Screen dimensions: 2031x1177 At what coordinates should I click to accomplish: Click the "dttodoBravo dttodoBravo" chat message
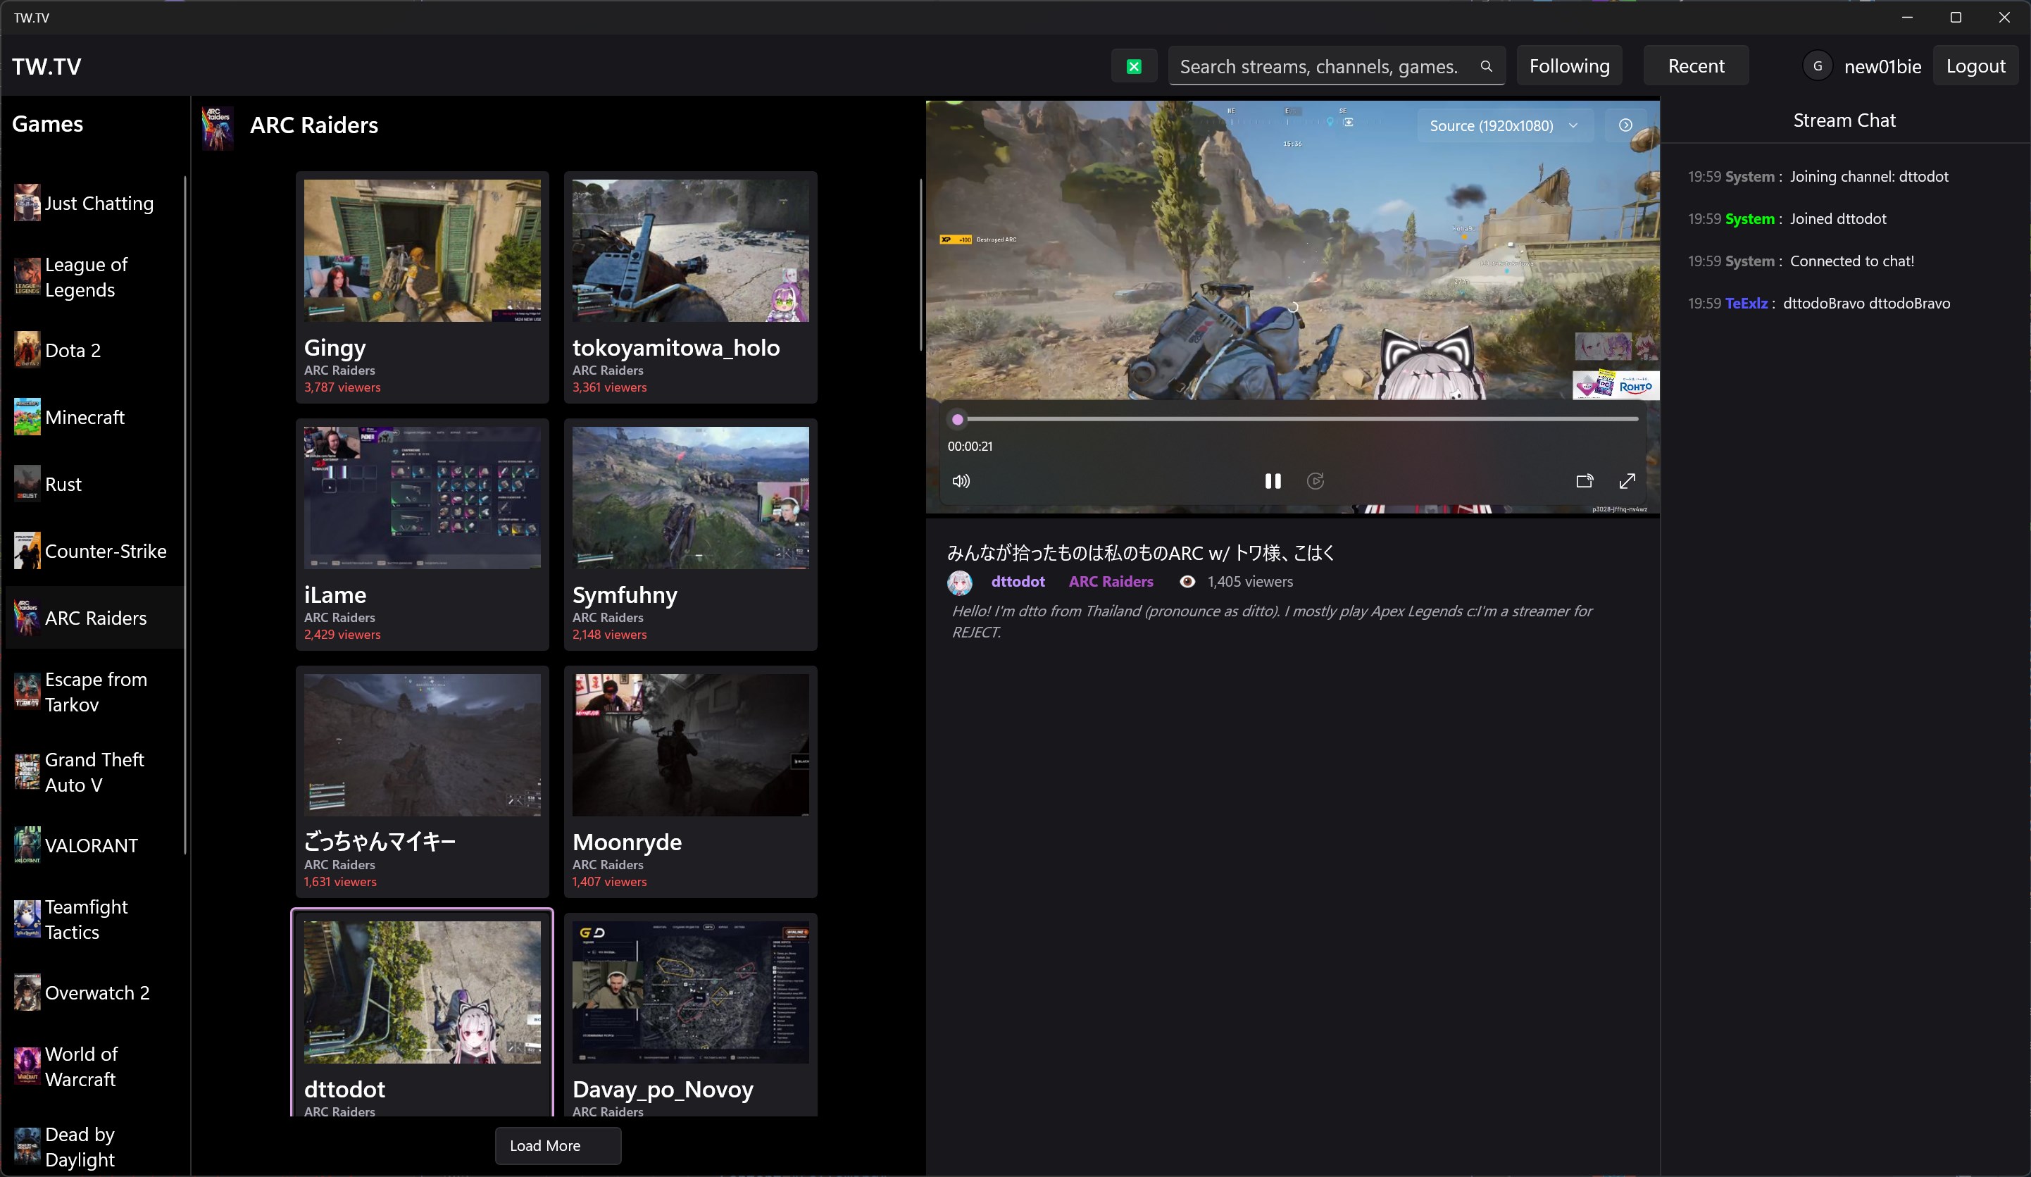[x=1867, y=303]
